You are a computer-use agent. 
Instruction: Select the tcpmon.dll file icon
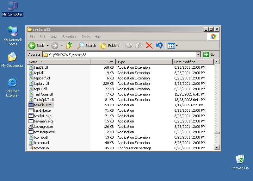[31, 143]
